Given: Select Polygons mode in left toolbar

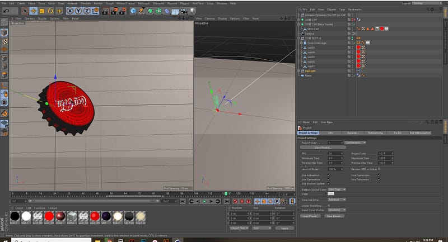Looking at the screenshot, I should tap(4, 75).
